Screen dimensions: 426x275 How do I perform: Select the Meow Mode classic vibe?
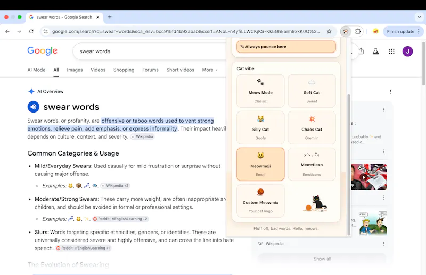click(x=260, y=91)
